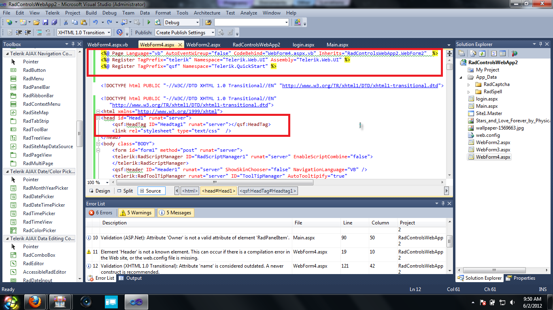Select RadComboBox in the Toolbox
Image resolution: width=553 pixels, height=310 pixels.
tap(39, 255)
